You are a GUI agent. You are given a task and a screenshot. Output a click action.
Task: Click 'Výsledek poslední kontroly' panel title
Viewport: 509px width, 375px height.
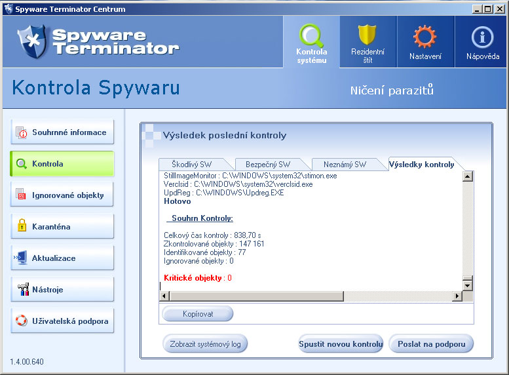click(x=225, y=135)
